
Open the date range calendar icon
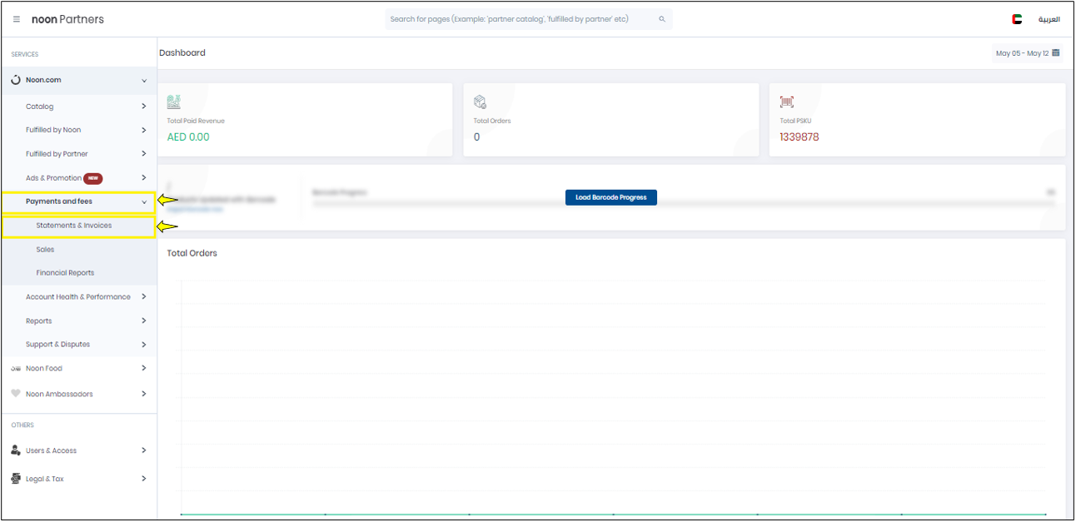pos(1056,53)
